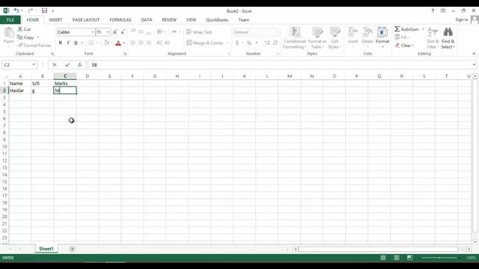The height and width of the screenshot is (269, 479).
Task: Click the Save icon in Quick Access Toolbar
Action: pyautogui.click(x=44, y=10)
